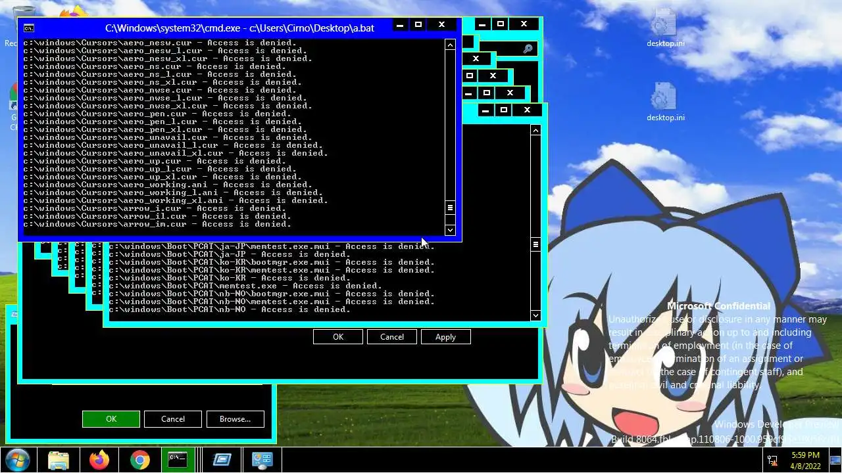Click the ja-JP\memtest.exe.mui line
Viewport: 842px width, 473px height.
tap(272, 246)
